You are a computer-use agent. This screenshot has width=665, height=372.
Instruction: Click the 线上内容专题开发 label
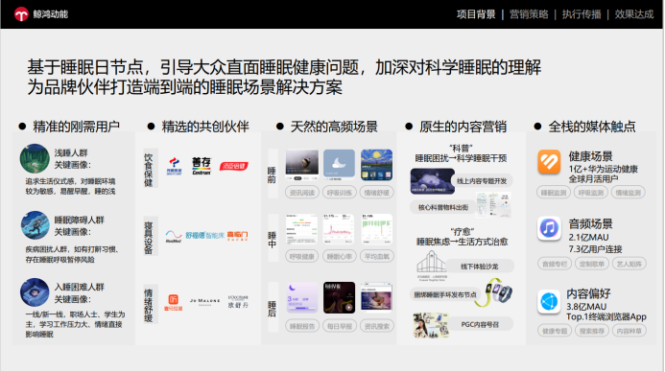pyautogui.click(x=482, y=181)
